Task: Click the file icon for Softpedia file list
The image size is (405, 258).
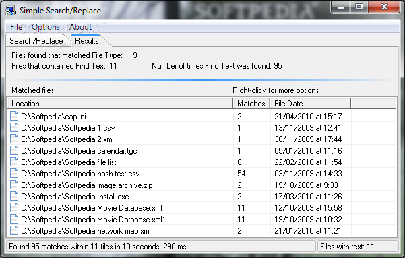Action: tap(14, 162)
